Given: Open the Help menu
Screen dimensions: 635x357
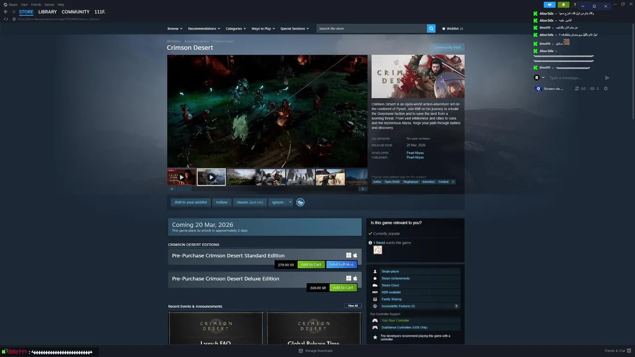Looking at the screenshot, I should 61,4.
